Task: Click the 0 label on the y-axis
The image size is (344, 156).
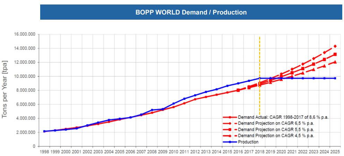Action: pyautogui.click(x=34, y=146)
